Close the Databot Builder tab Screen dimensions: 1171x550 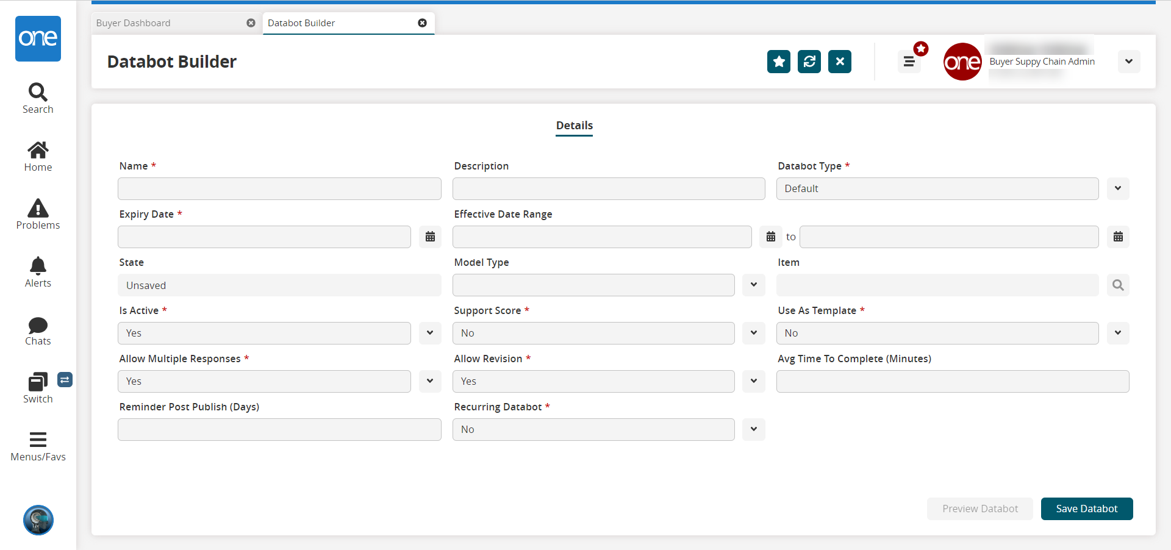(x=422, y=23)
